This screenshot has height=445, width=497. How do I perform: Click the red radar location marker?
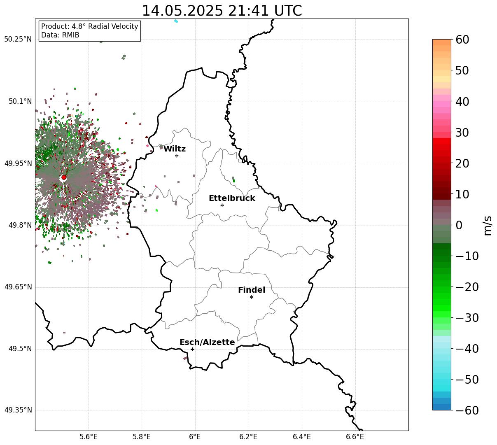(x=64, y=177)
